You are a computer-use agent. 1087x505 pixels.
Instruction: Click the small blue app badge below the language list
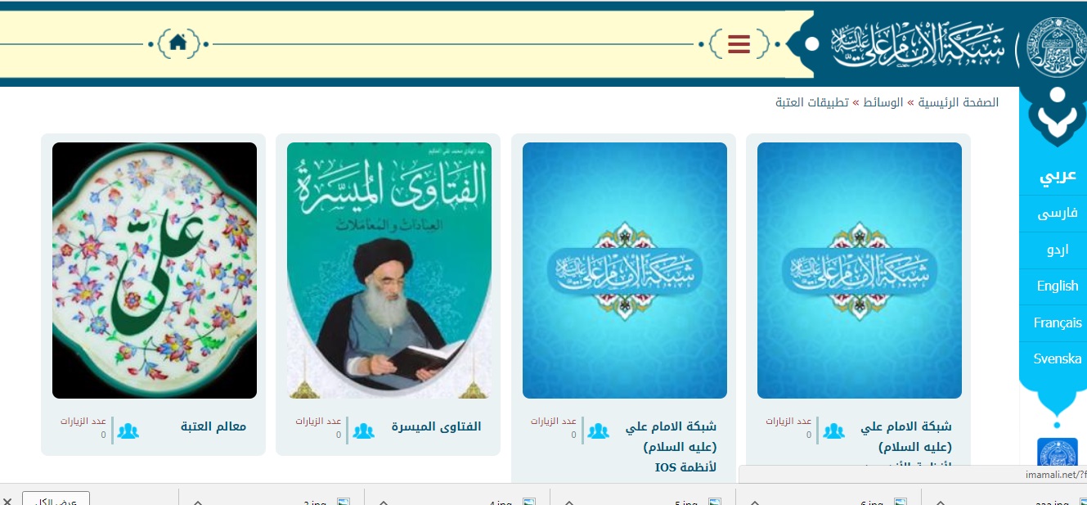click(x=1057, y=453)
